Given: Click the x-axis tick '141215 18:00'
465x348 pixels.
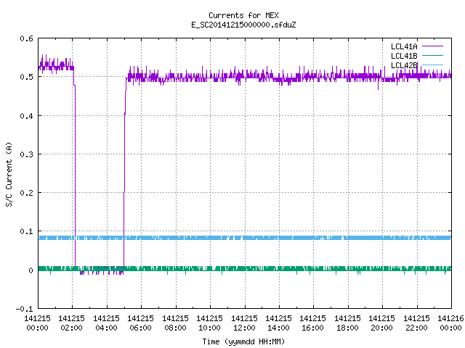Looking at the screenshot, I should click(x=347, y=323).
